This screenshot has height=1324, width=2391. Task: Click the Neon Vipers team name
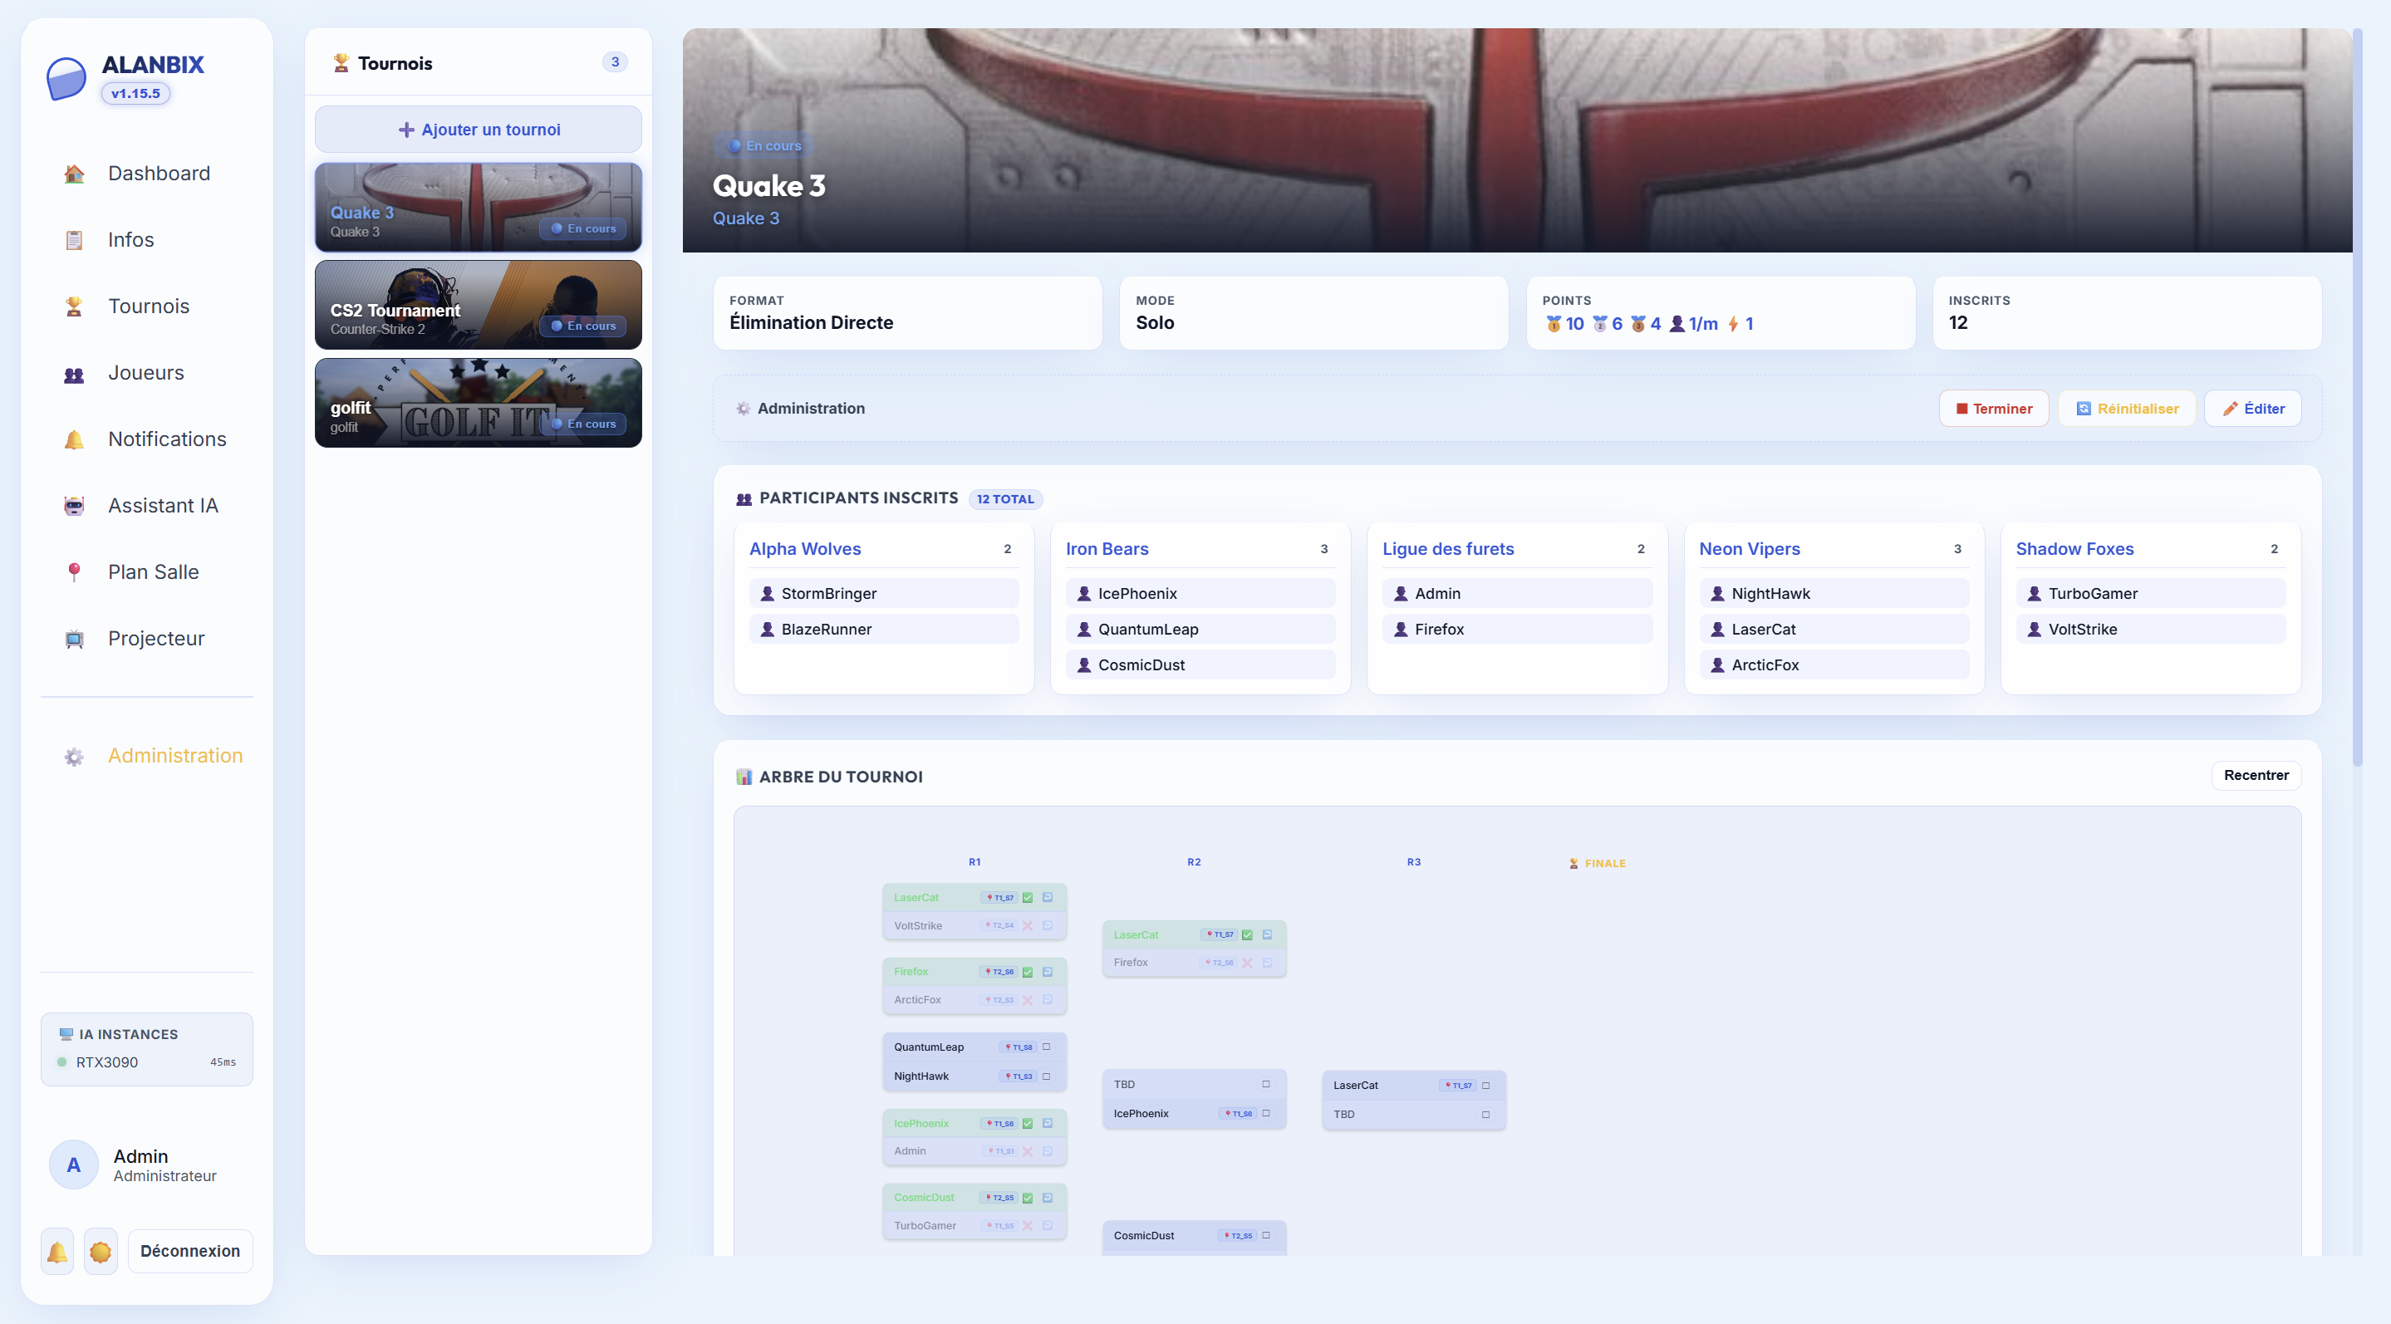1749,548
